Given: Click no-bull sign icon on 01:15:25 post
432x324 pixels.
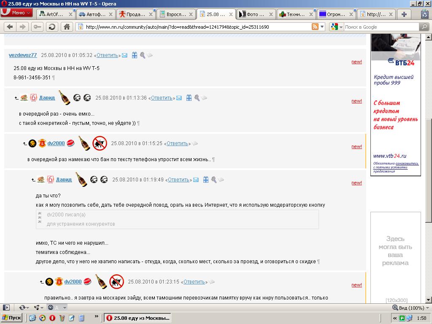Looking at the screenshot, I should [100, 143].
